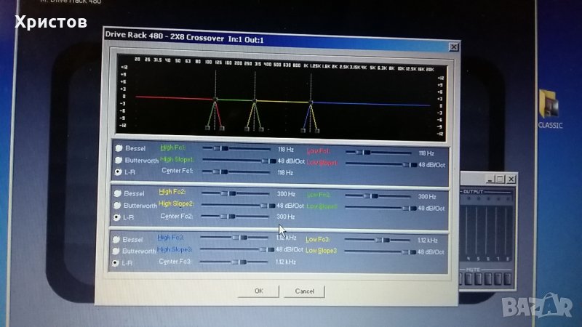582x327 pixels.
Task: Cancel the crossover dialog
Action: (304, 291)
